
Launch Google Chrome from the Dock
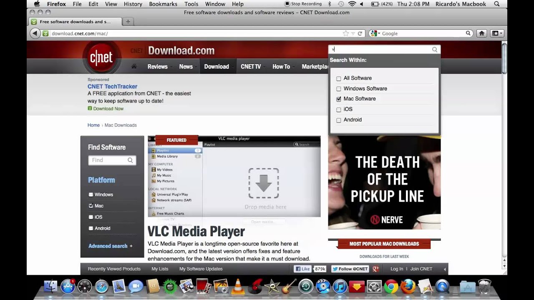click(391, 287)
